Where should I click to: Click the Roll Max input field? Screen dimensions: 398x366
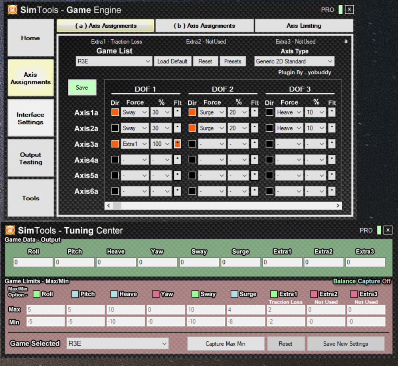pyautogui.click(x=45, y=309)
